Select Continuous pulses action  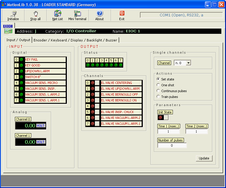(x=158, y=91)
